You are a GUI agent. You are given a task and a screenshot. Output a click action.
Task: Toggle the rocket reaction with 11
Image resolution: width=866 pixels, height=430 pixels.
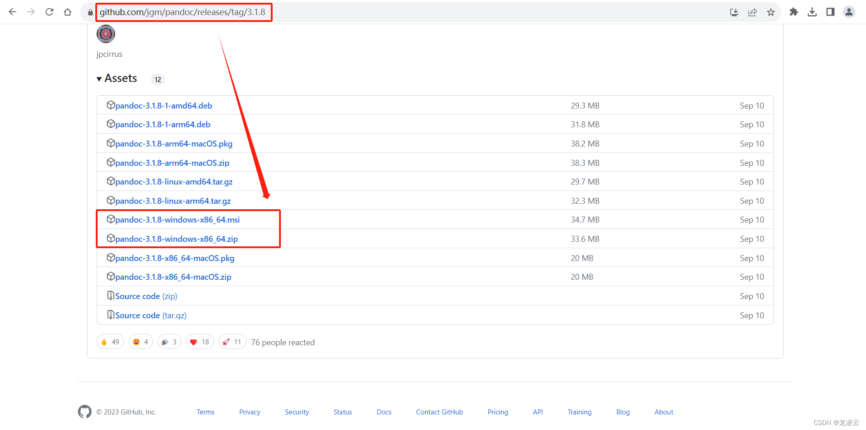(232, 342)
